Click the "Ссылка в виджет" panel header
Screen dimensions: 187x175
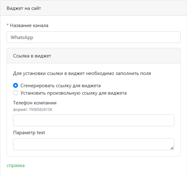click(94, 56)
